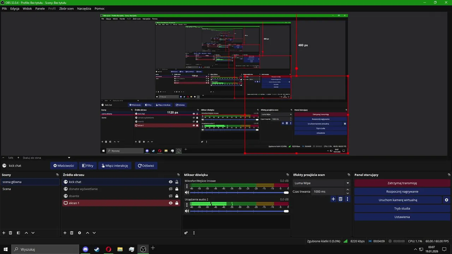Open preview scaling Skaluj do okna dropdown
The height and width of the screenshot is (254, 452).
pyautogui.click(x=46, y=158)
